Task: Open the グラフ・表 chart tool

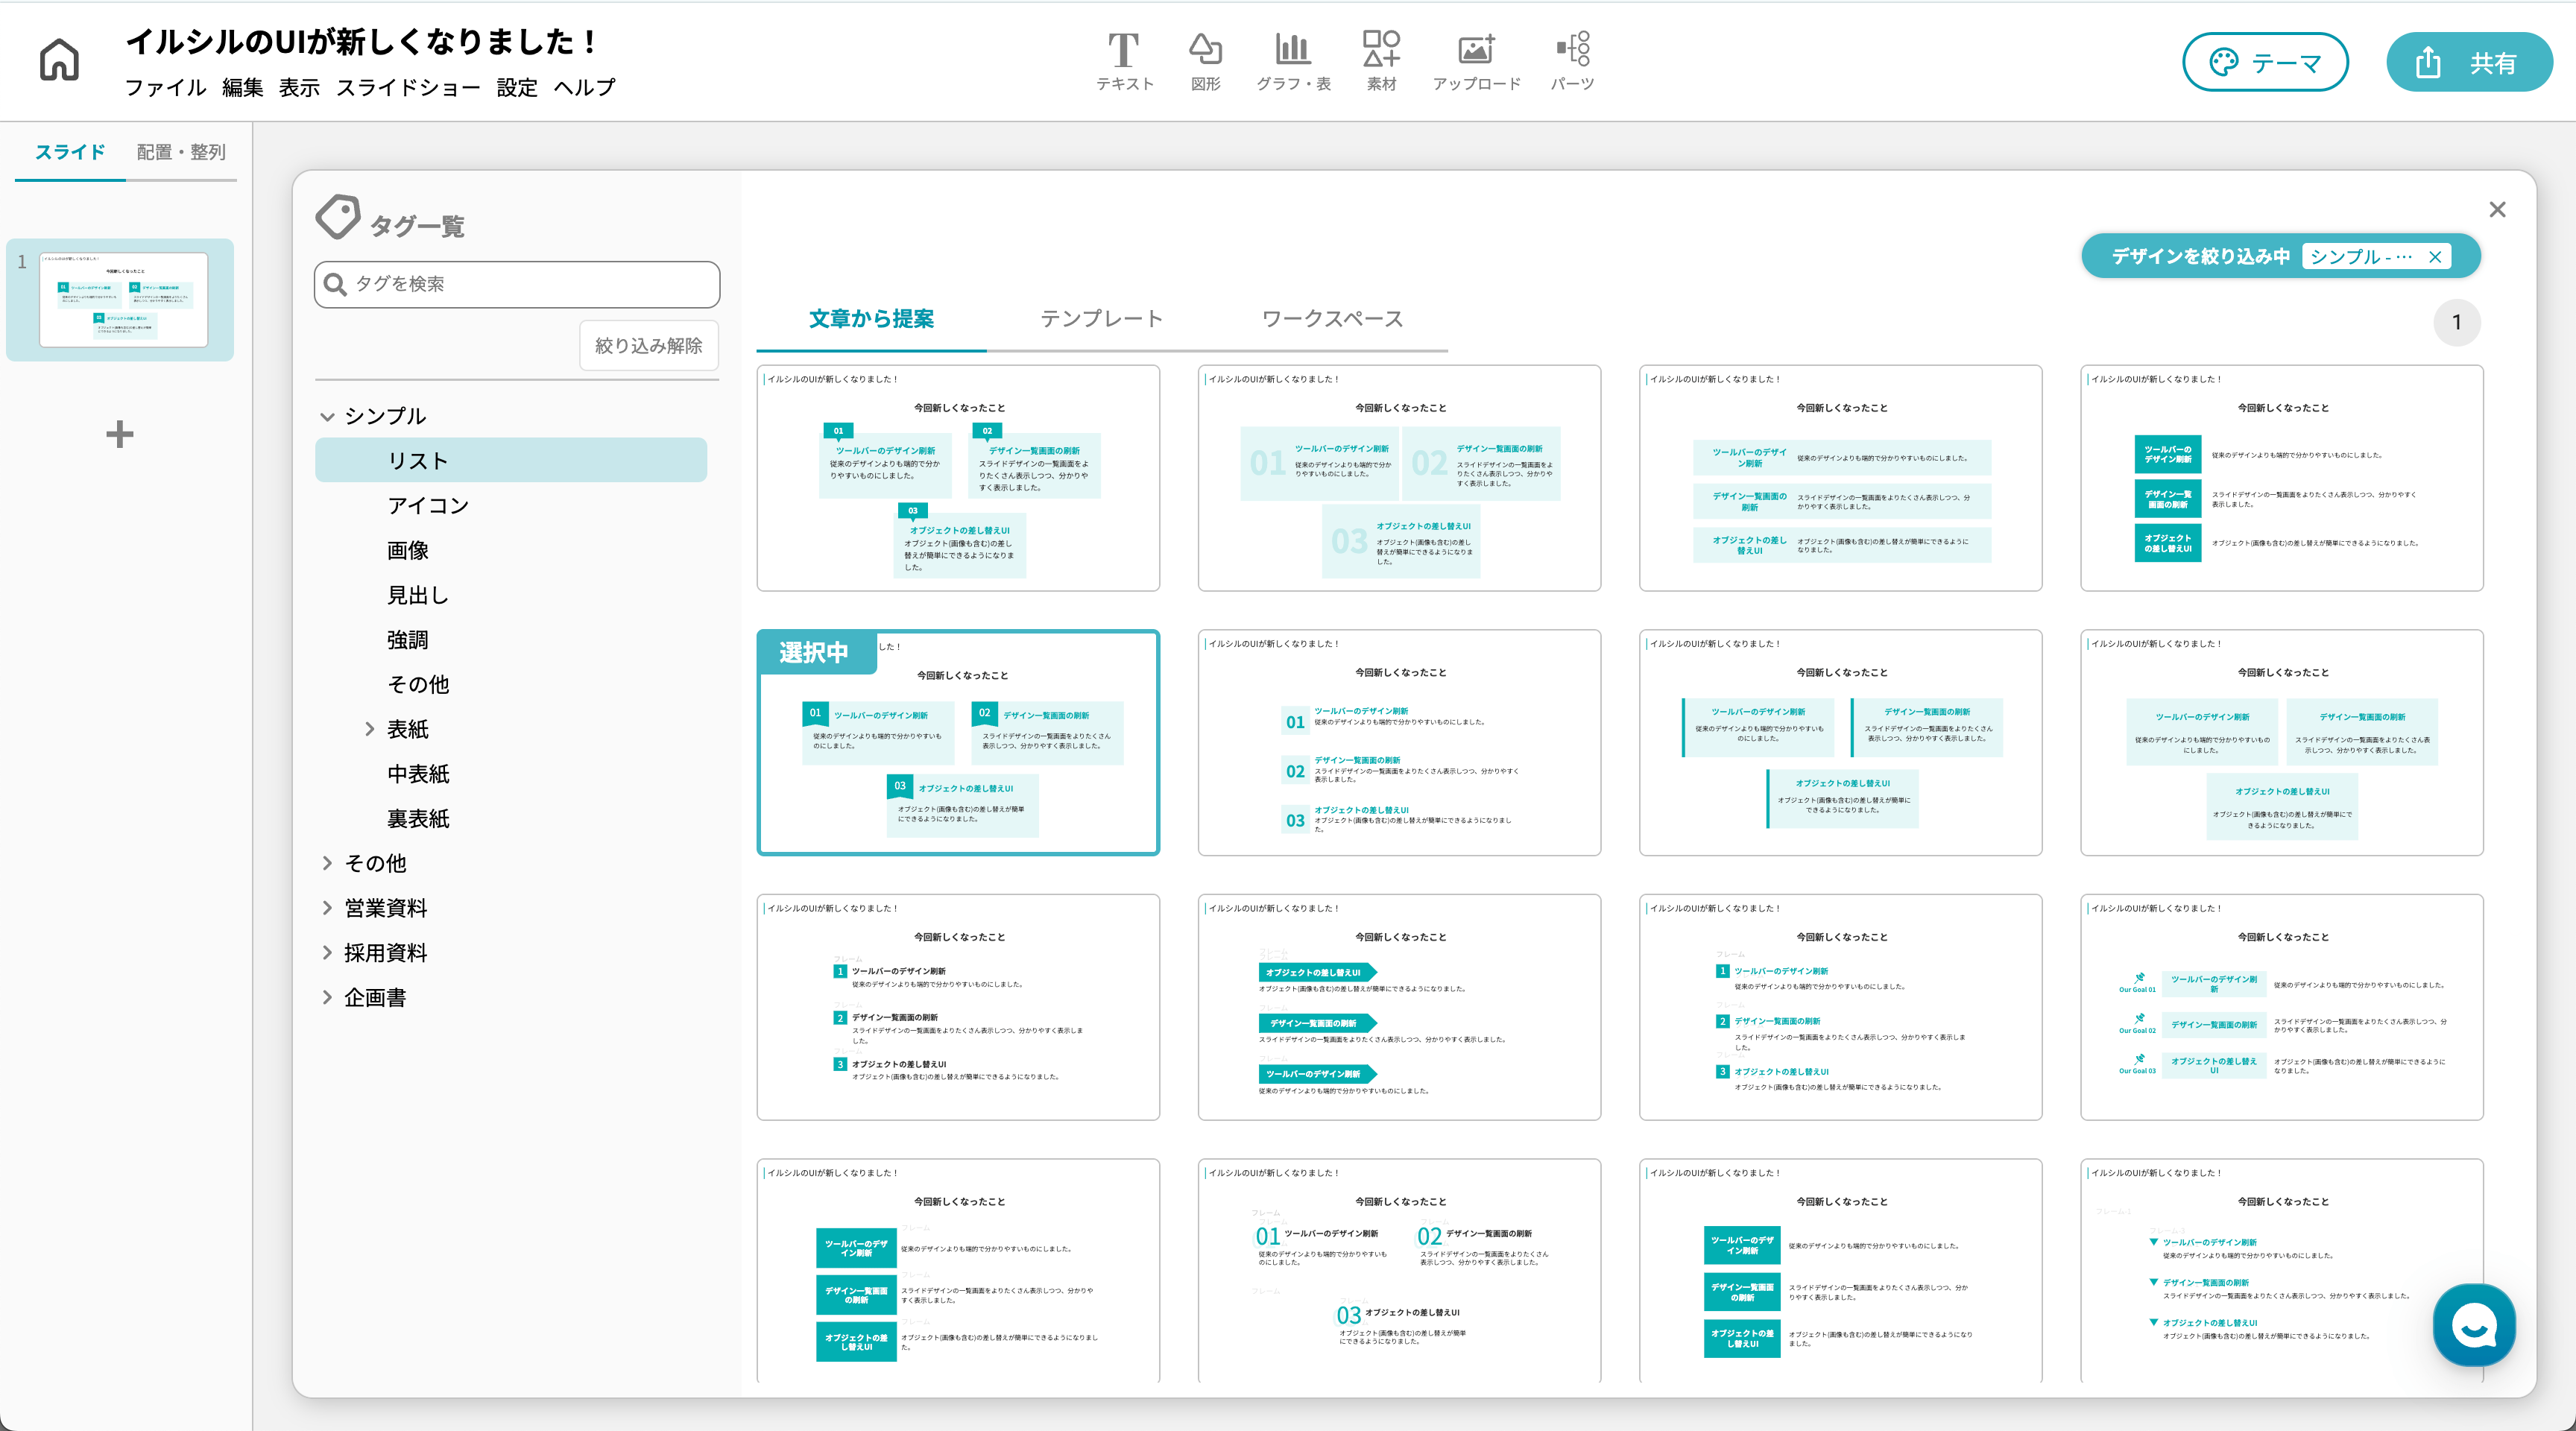Action: (1293, 61)
